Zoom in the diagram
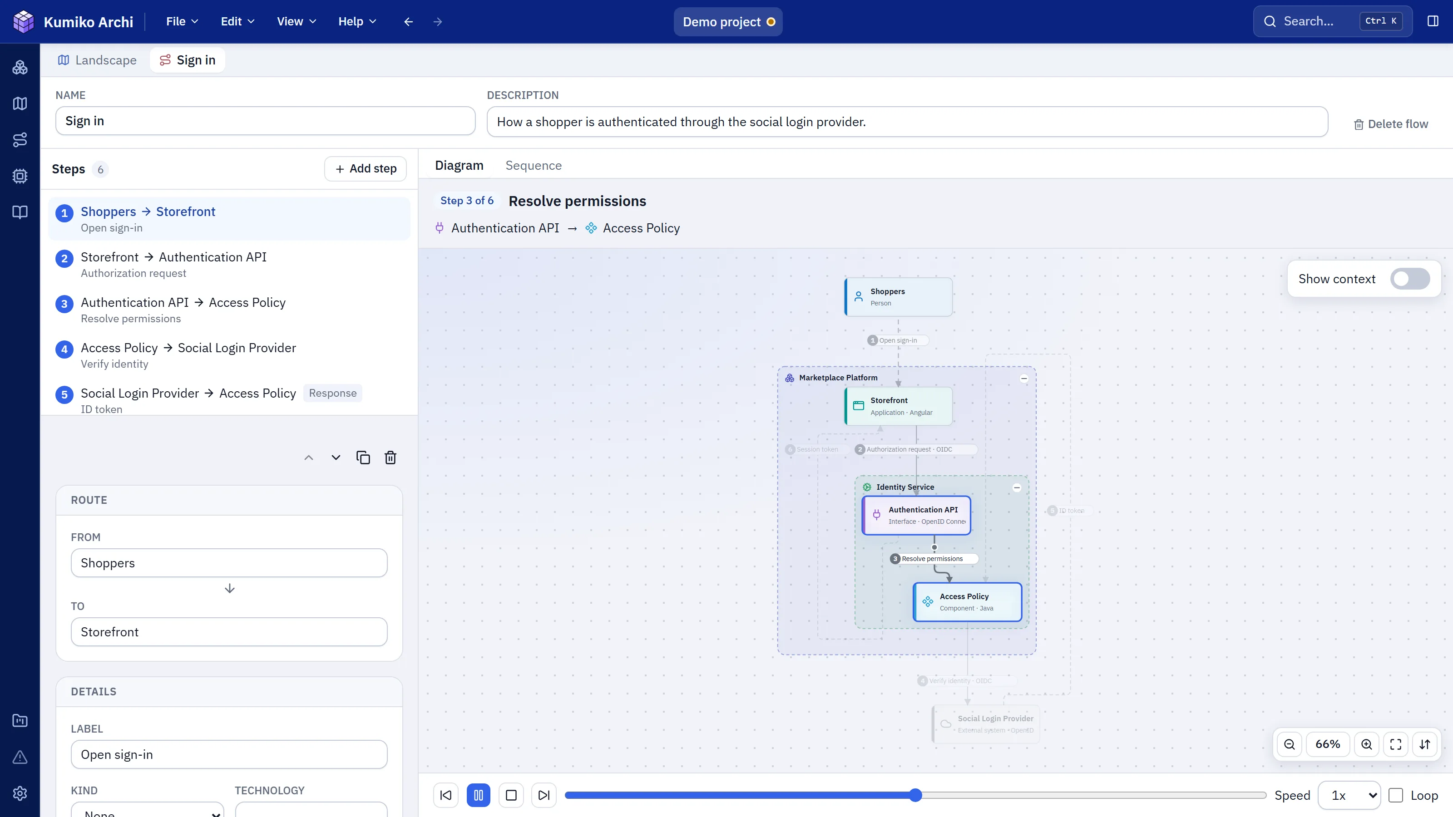This screenshot has width=1453, height=817. (x=1366, y=744)
